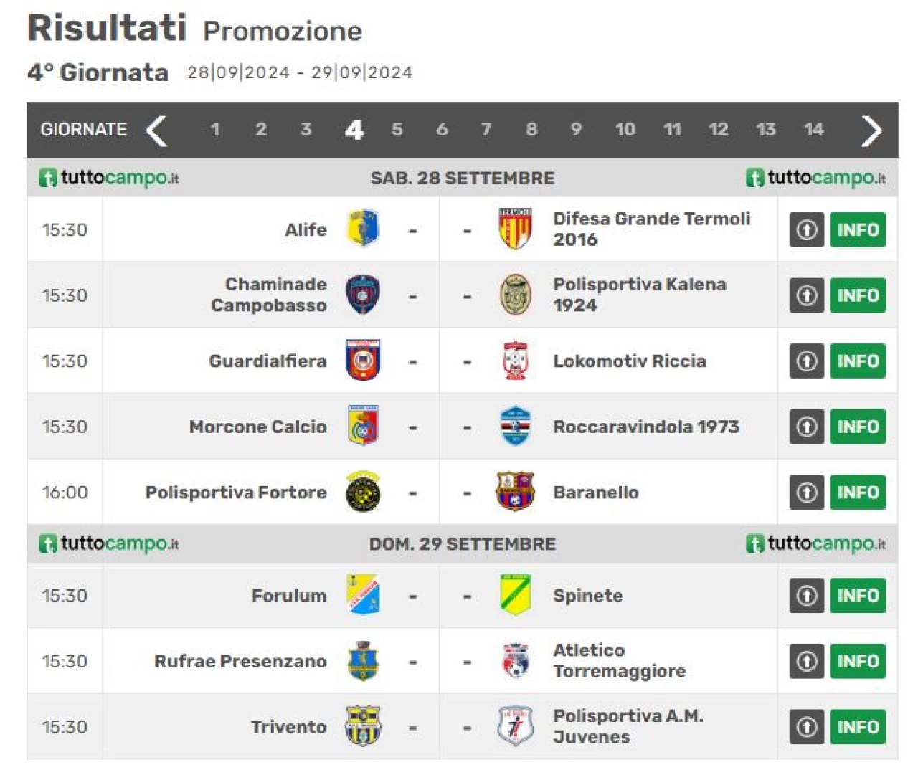Select giornata 1 in the navigation bar
This screenshot has width=918, height=775.
click(x=215, y=130)
